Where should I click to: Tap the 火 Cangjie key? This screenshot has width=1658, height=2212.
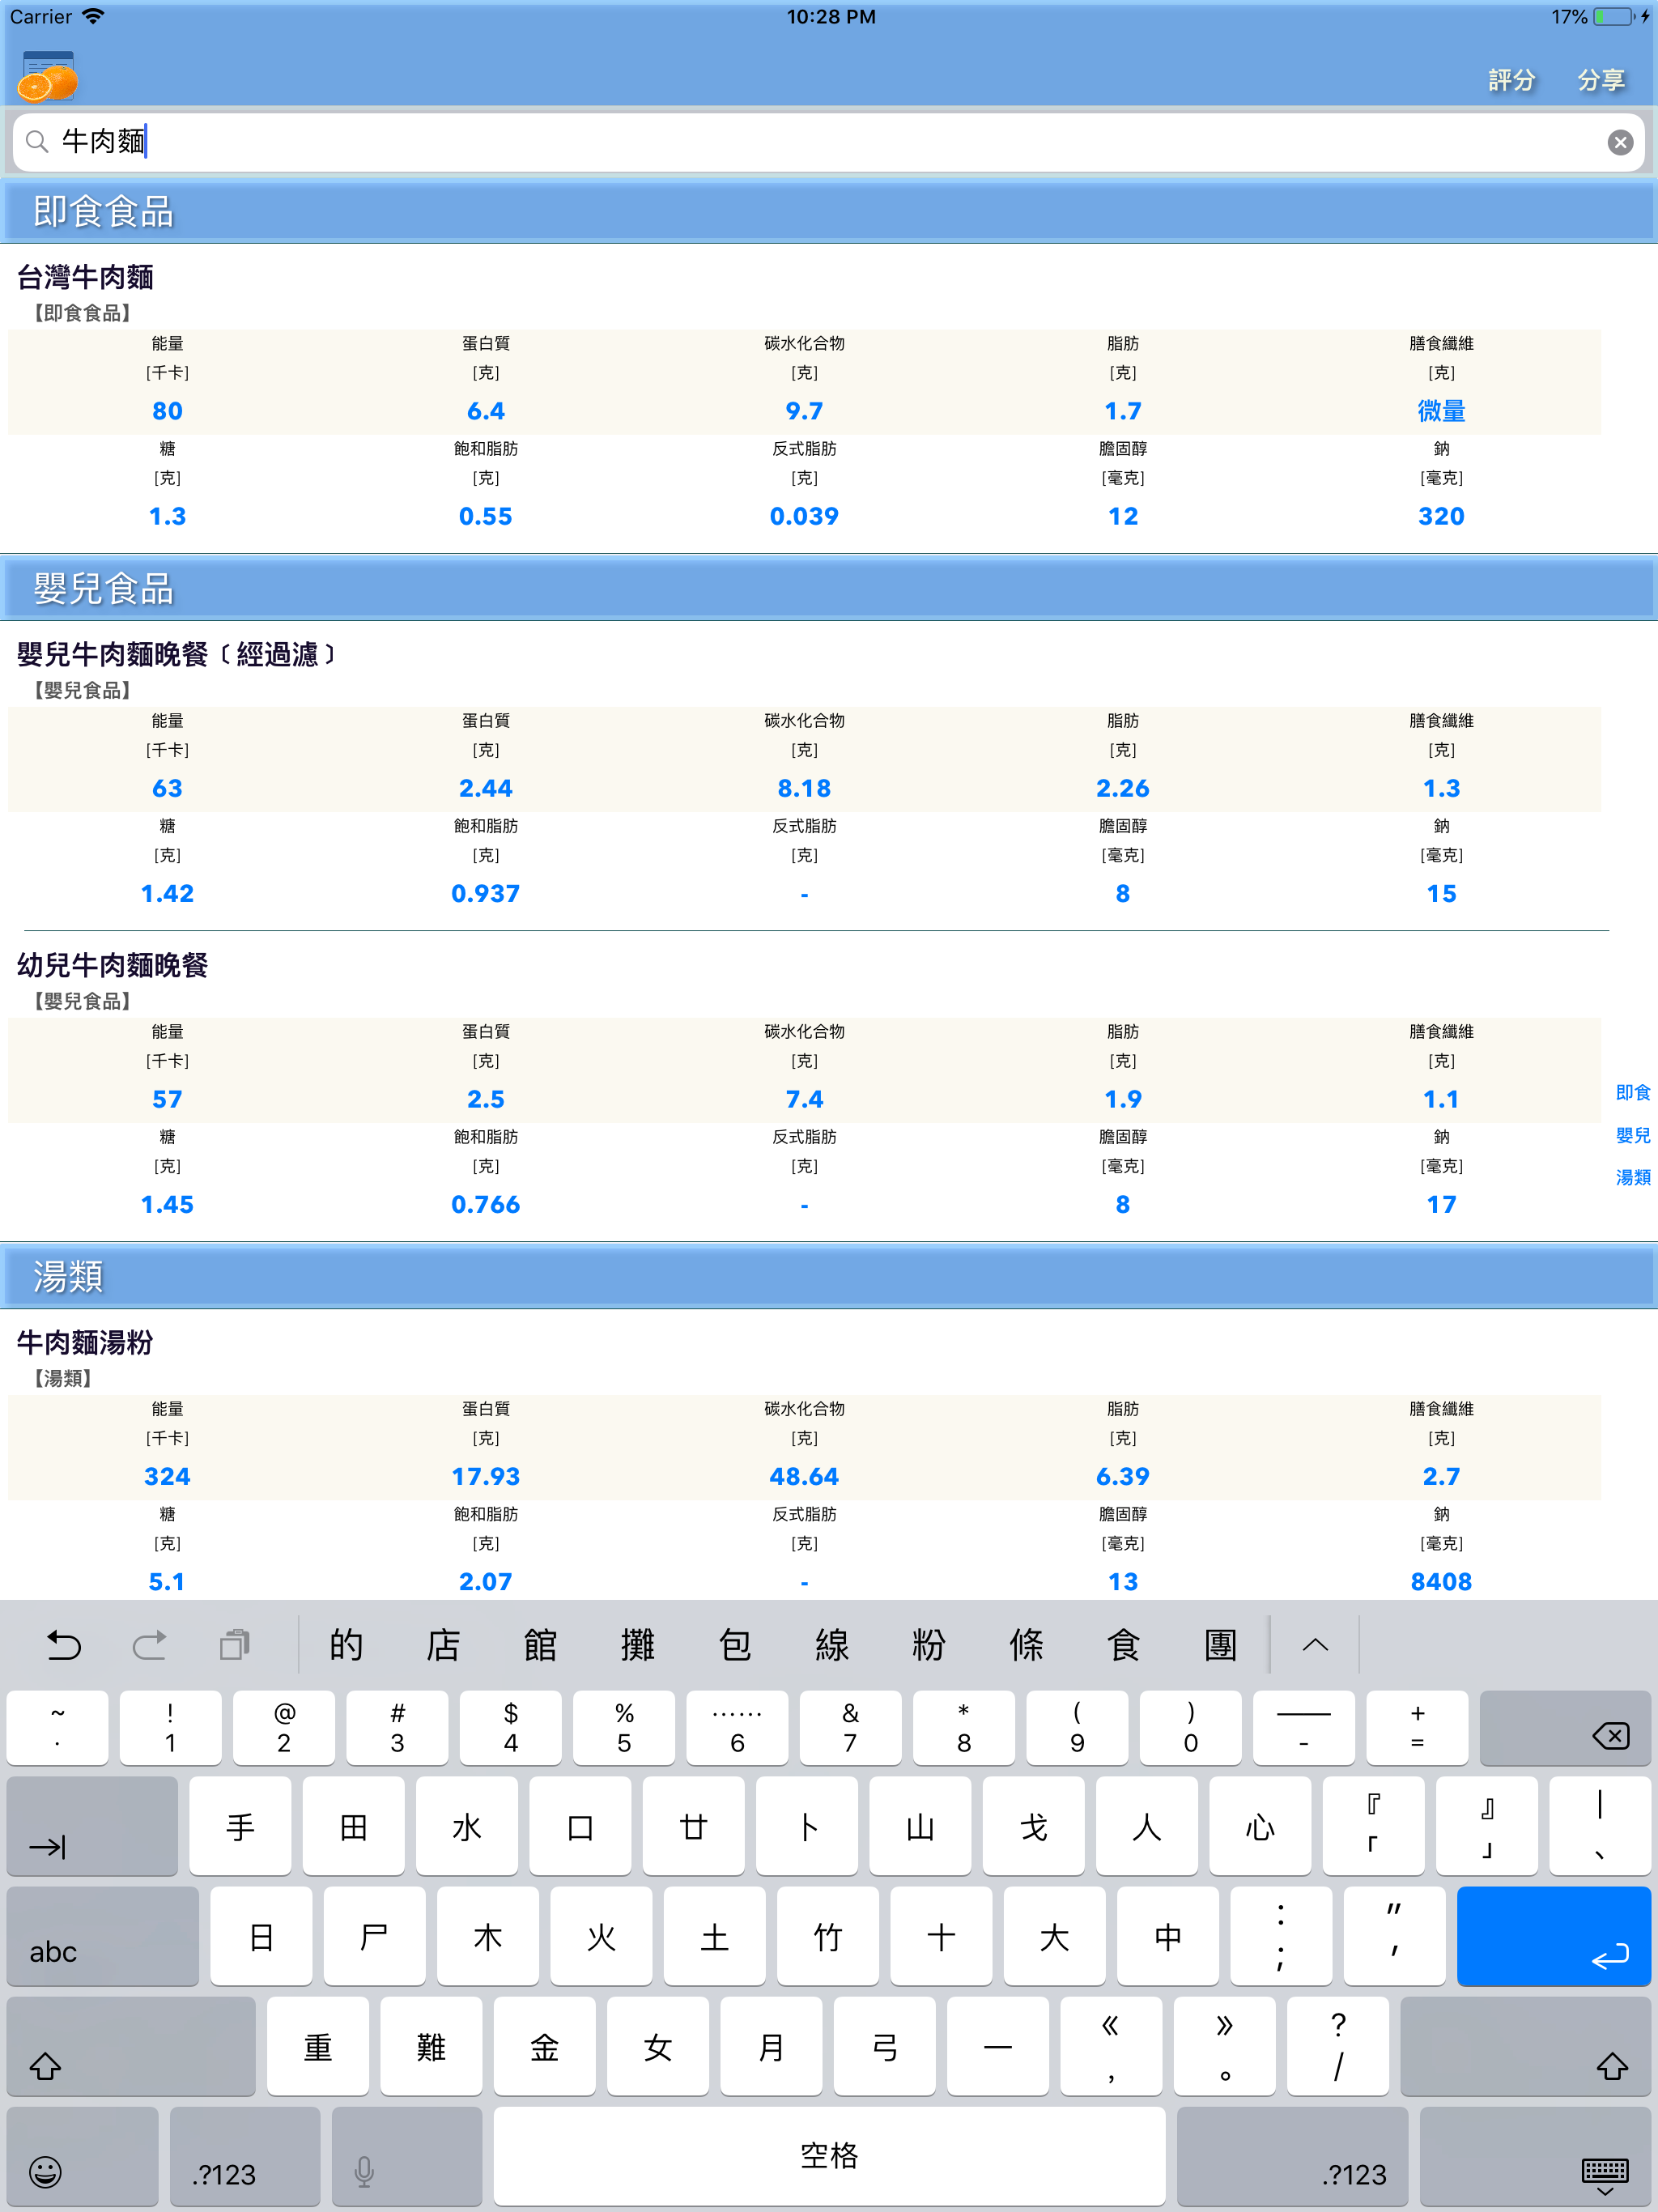pyautogui.click(x=601, y=1936)
